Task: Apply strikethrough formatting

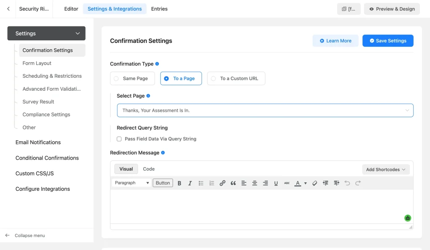Action: 287,183
